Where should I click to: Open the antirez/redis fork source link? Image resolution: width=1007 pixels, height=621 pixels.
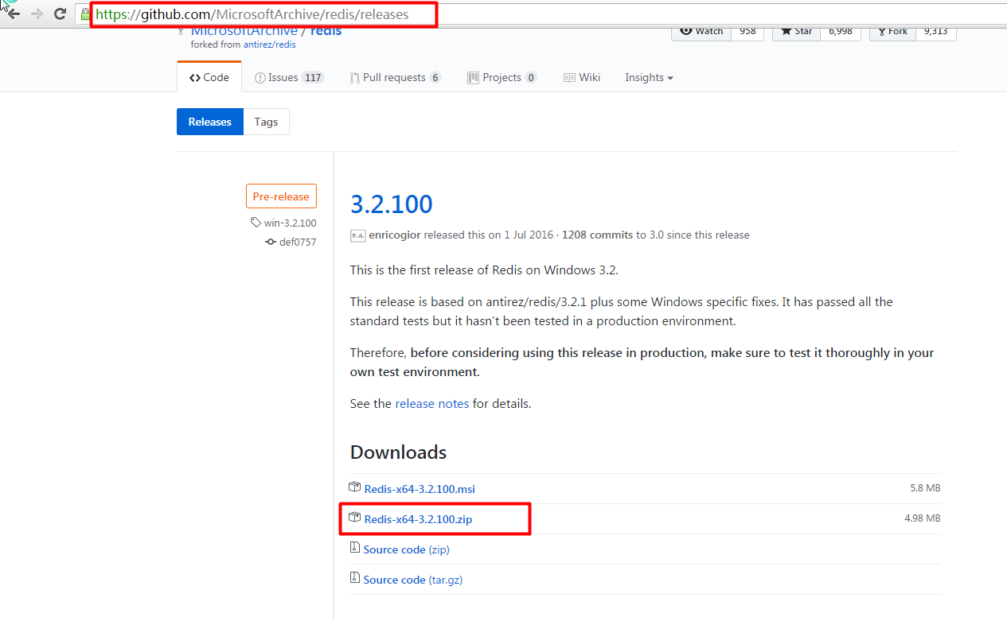(x=270, y=45)
